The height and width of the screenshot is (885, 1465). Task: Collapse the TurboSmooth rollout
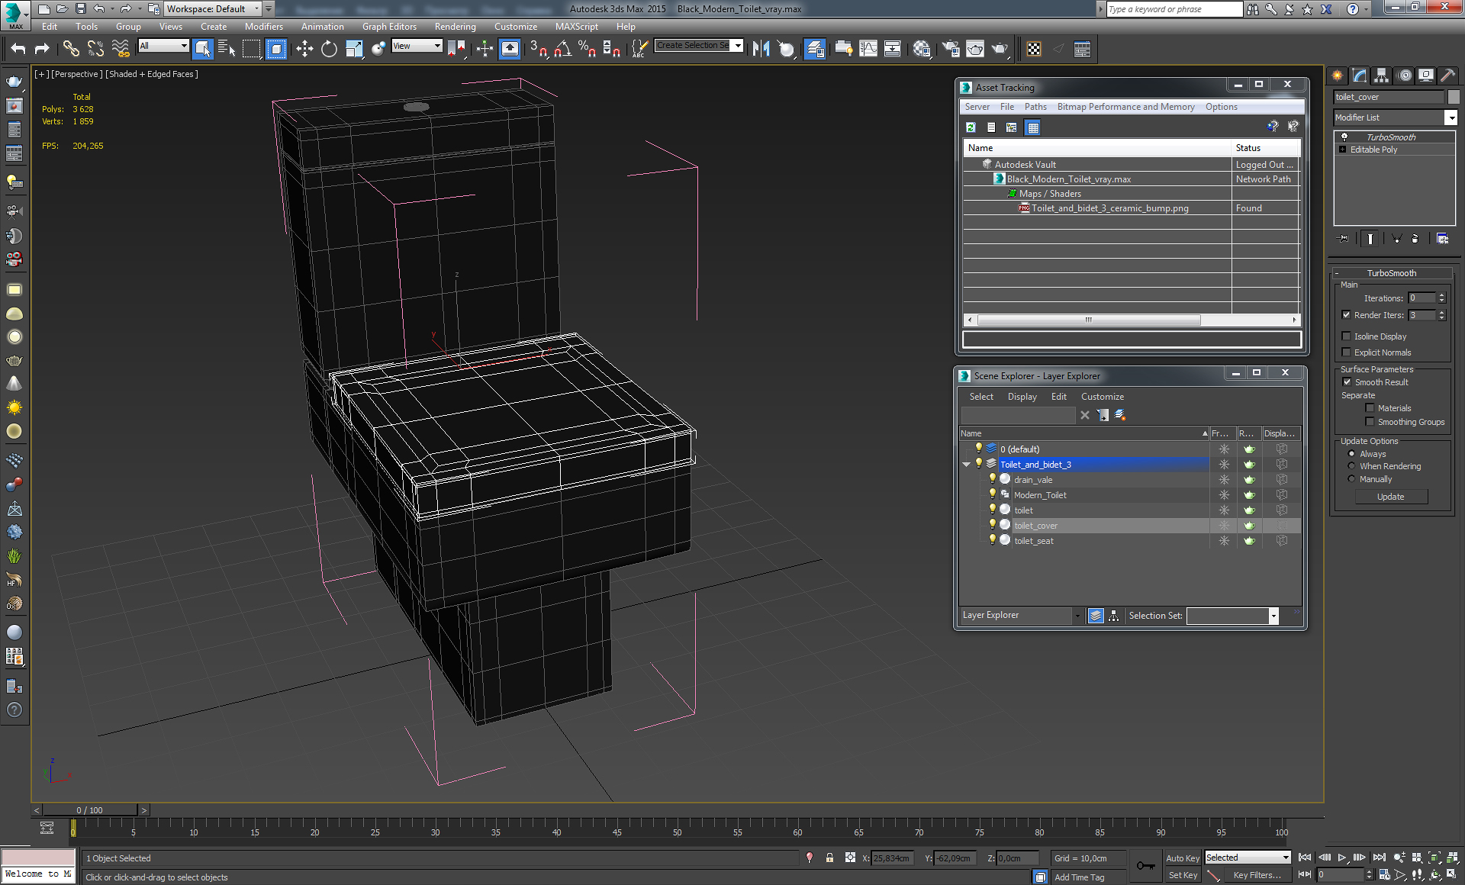[1391, 273]
